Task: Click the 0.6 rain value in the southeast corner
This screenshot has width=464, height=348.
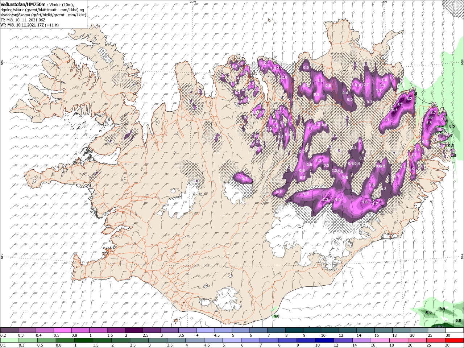Action: tap(429, 312)
